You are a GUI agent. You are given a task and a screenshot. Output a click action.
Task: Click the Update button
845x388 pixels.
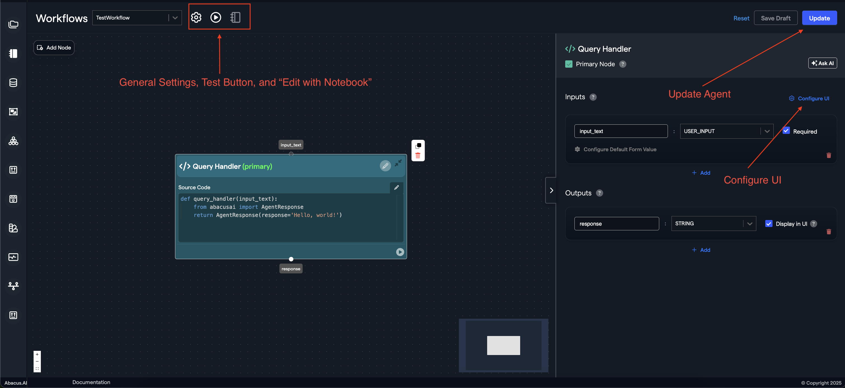[x=819, y=18]
